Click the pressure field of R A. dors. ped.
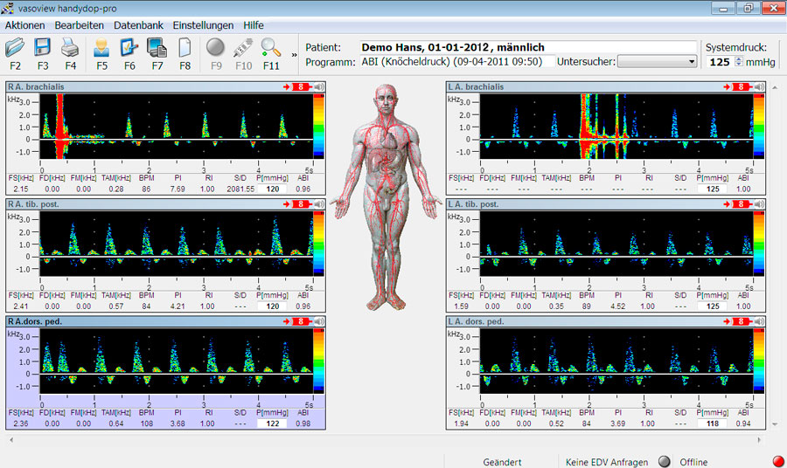This screenshot has width=787, height=468. tap(271, 423)
